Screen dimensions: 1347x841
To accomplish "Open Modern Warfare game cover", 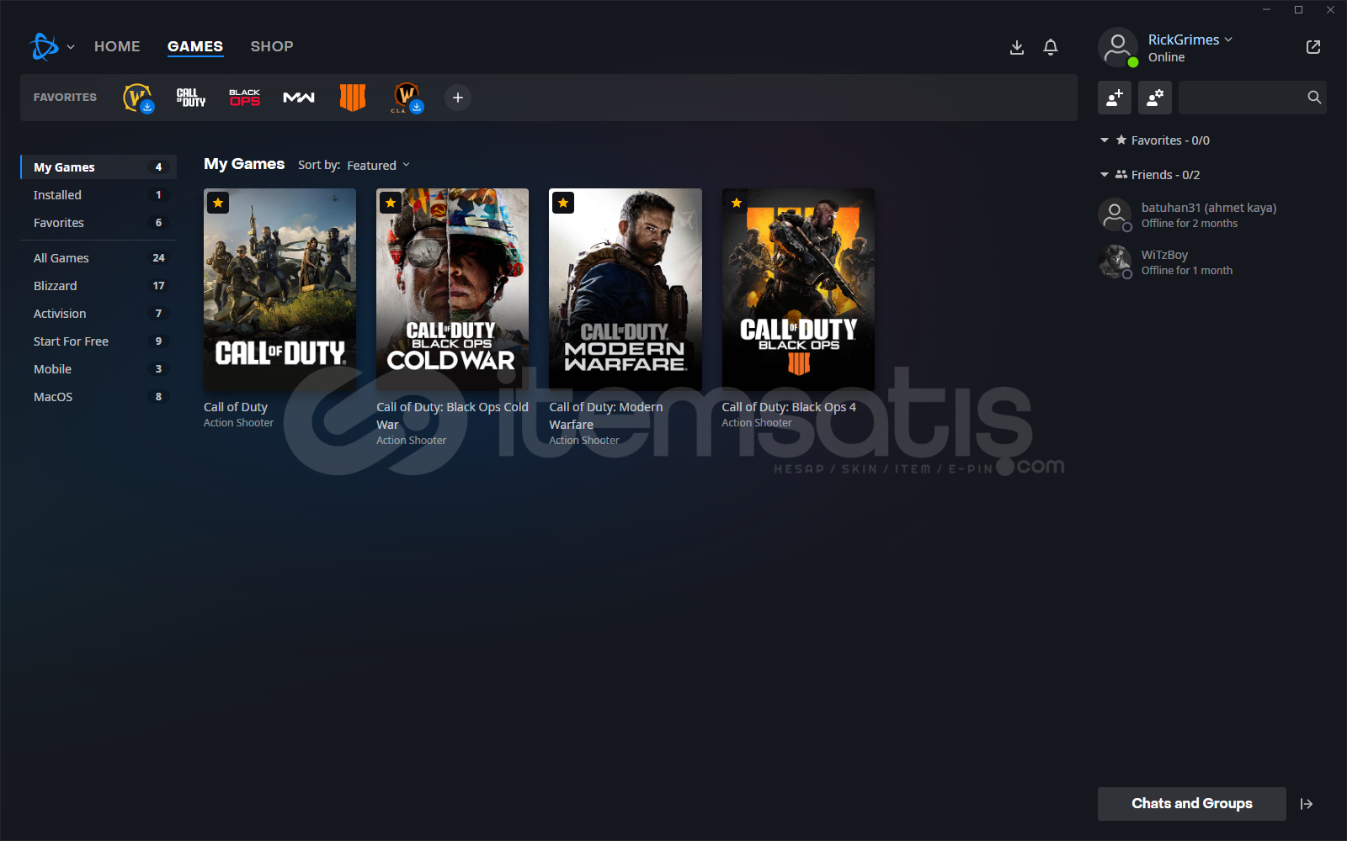I will 626,289.
